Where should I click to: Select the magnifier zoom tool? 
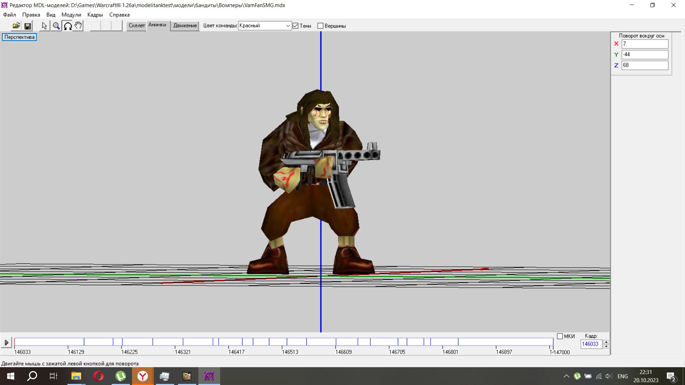click(x=56, y=26)
